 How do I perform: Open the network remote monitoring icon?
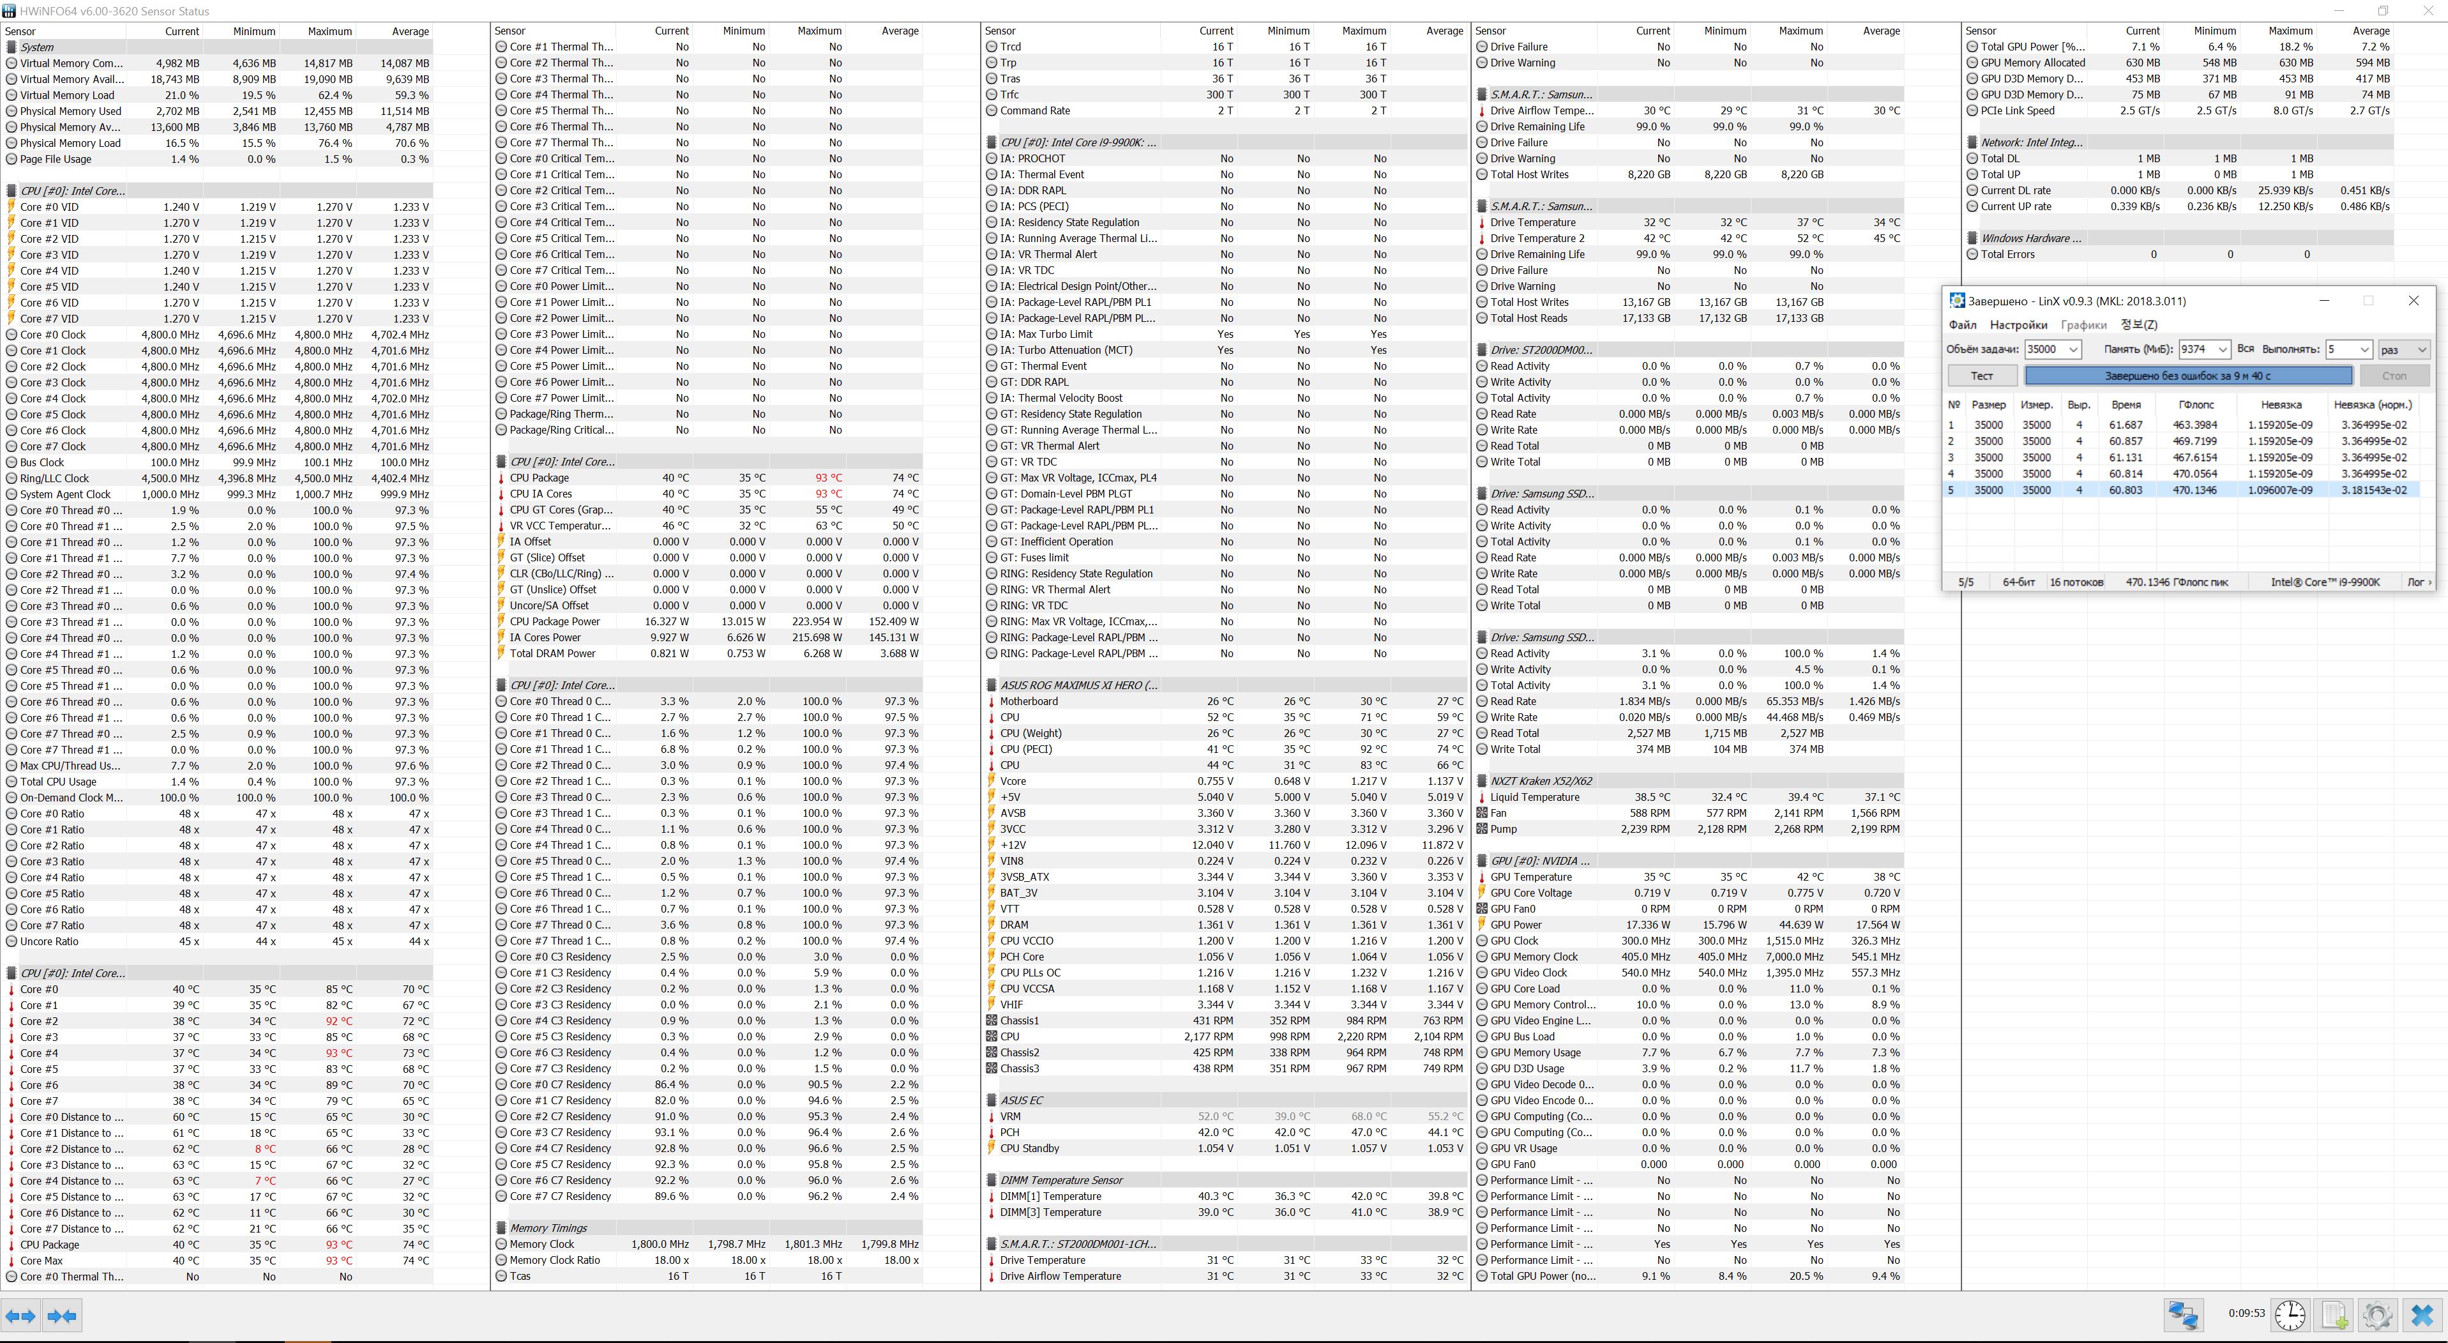pyautogui.click(x=2183, y=1314)
